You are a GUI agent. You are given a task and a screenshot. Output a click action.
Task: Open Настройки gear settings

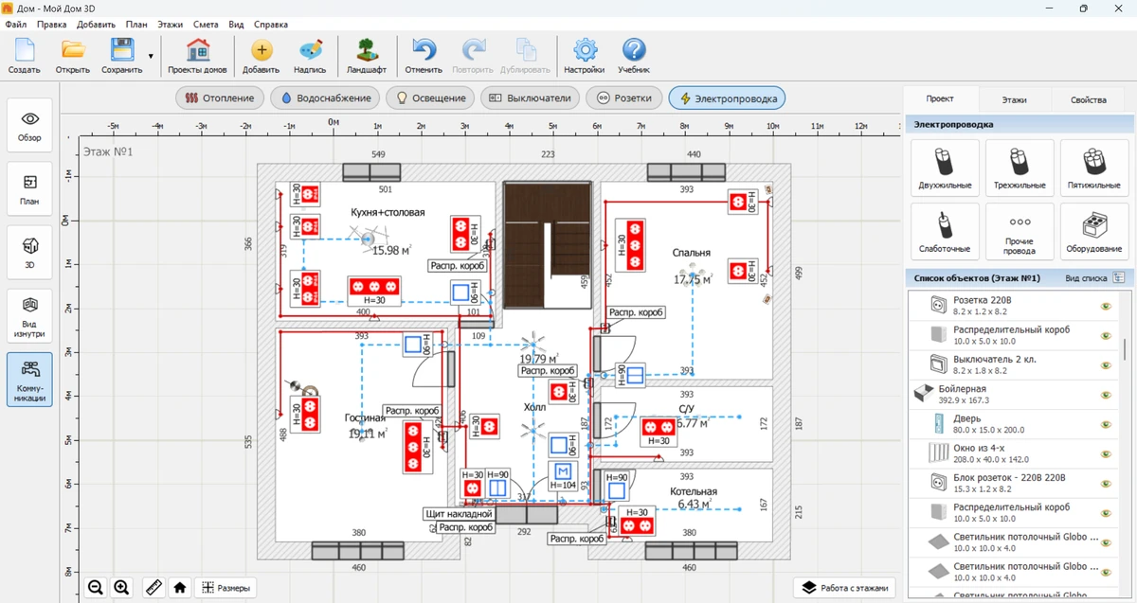pos(585,56)
